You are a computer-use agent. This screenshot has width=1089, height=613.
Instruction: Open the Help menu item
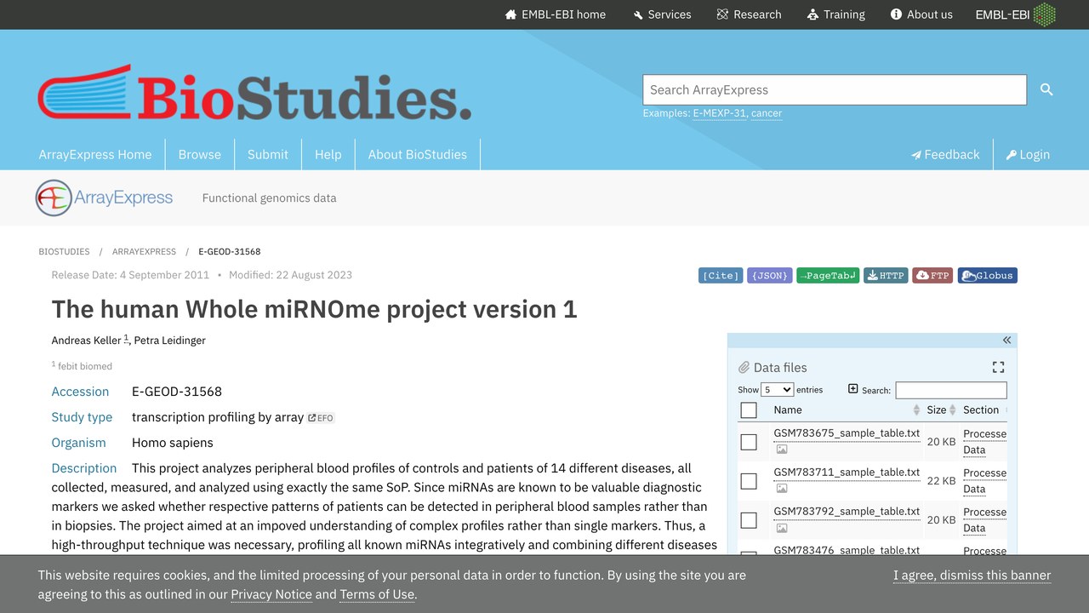[x=328, y=154]
